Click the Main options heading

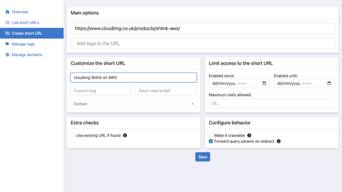[x=85, y=13]
